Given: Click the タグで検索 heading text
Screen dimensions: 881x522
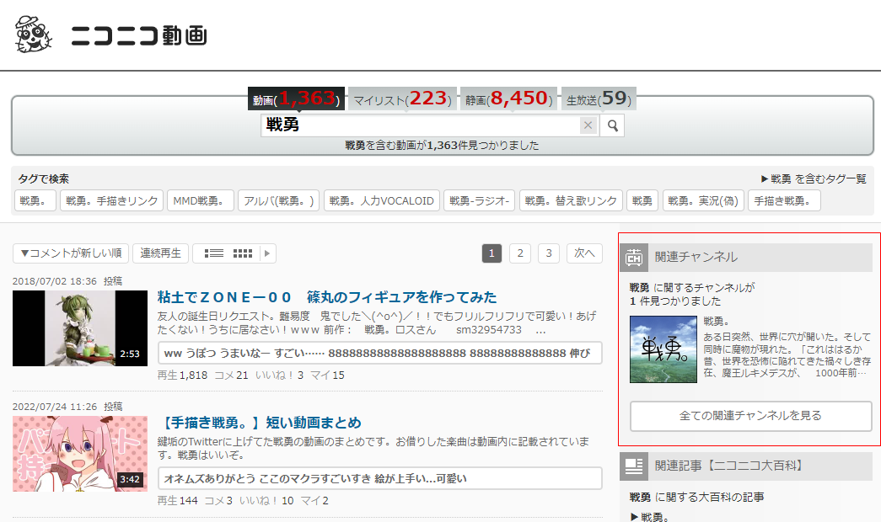Looking at the screenshot, I should [43, 179].
